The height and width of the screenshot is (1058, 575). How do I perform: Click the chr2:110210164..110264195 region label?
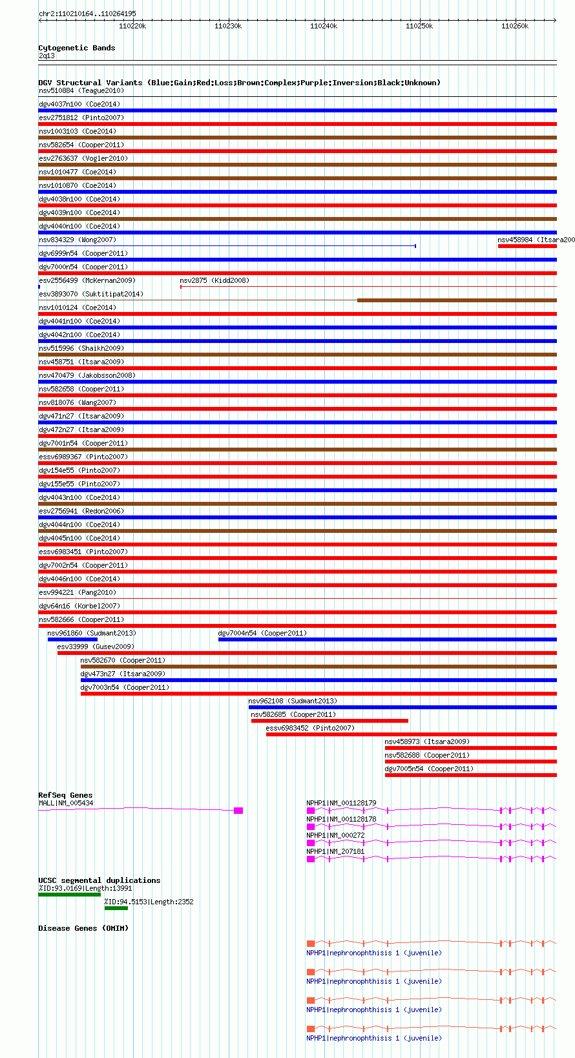pyautogui.click(x=87, y=14)
